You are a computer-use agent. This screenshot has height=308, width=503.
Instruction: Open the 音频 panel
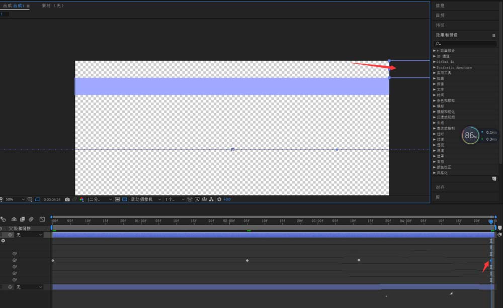point(440,16)
